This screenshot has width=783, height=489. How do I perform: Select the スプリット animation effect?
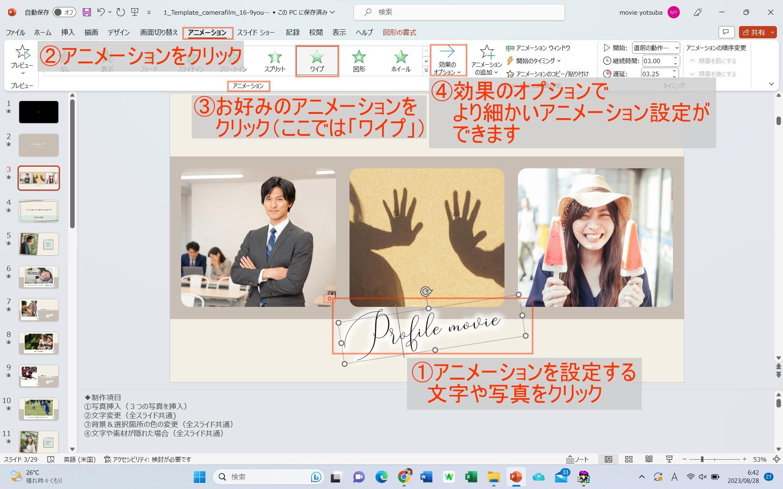tap(275, 61)
